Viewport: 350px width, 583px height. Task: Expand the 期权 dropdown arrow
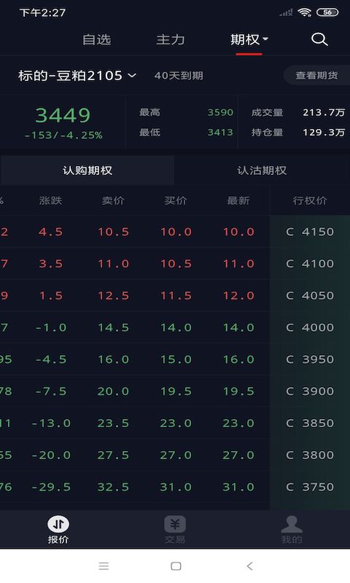point(265,39)
